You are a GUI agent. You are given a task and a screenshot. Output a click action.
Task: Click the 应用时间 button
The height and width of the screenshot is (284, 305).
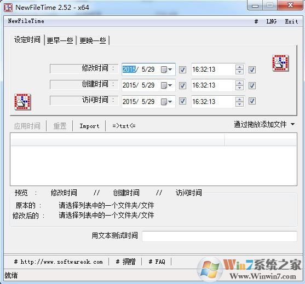pos(27,126)
